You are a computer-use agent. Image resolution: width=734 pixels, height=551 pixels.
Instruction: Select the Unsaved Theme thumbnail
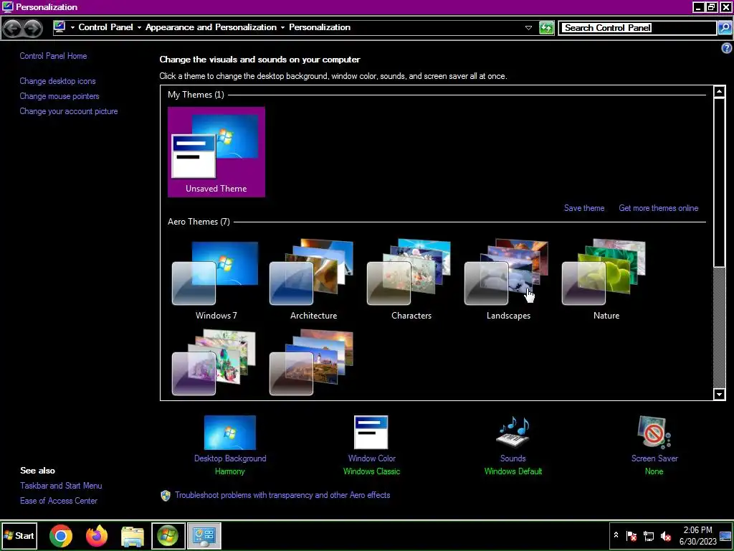click(216, 151)
